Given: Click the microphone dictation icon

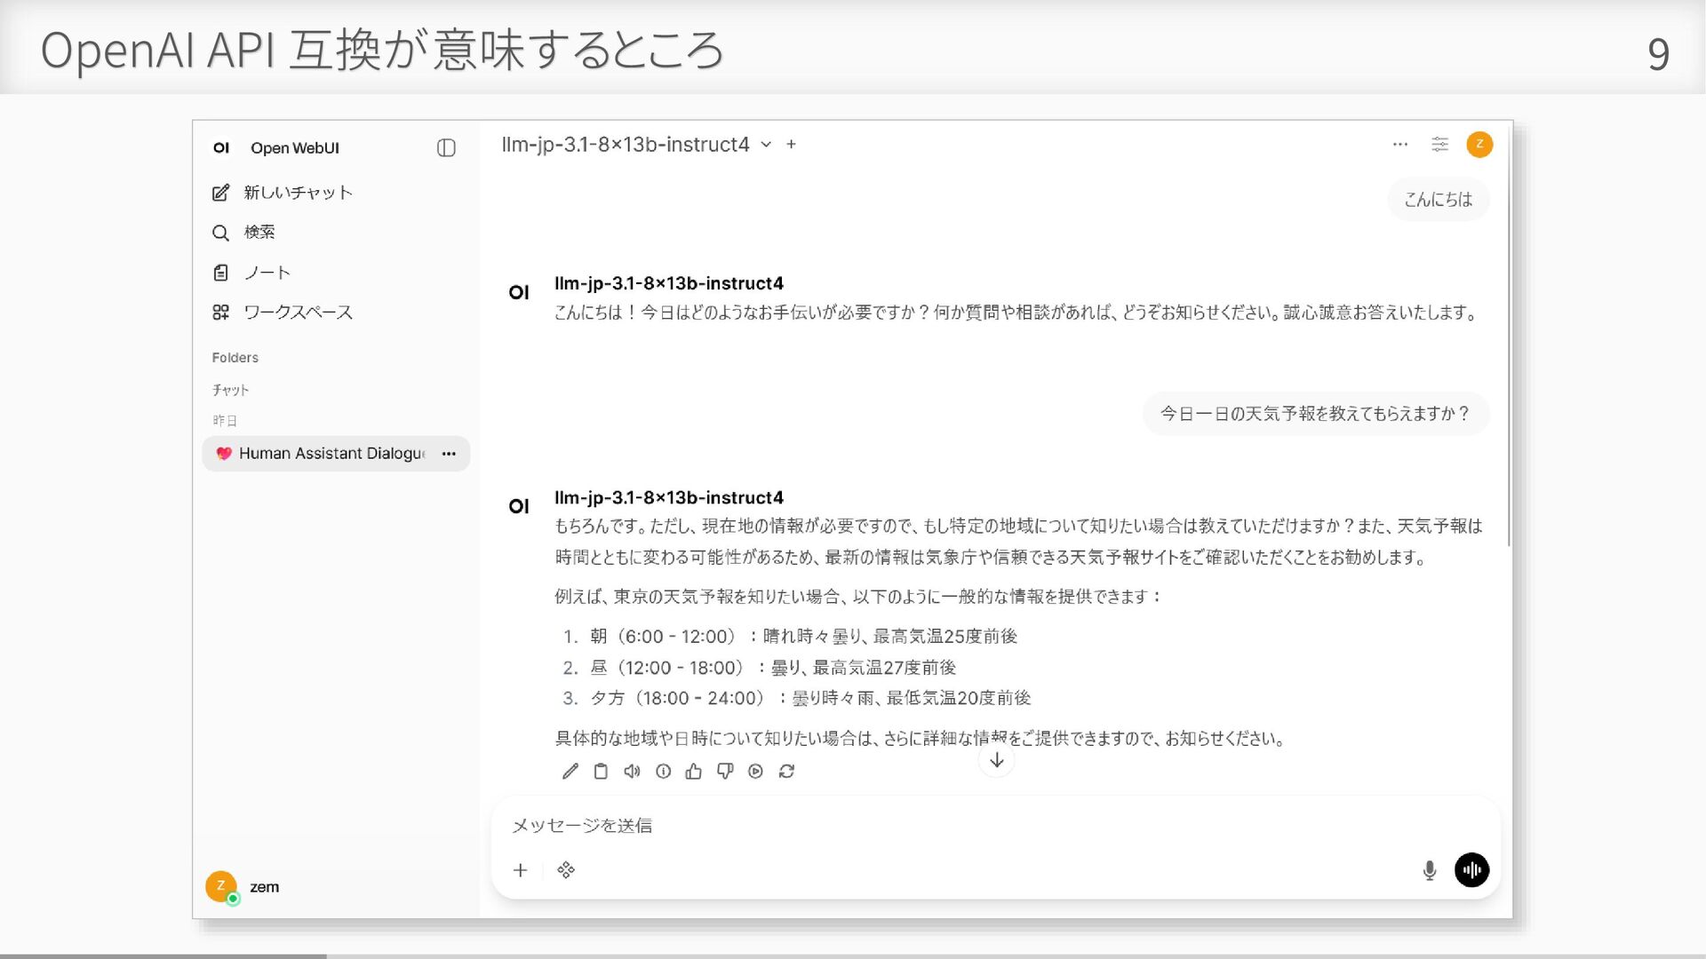Looking at the screenshot, I should 1429,870.
